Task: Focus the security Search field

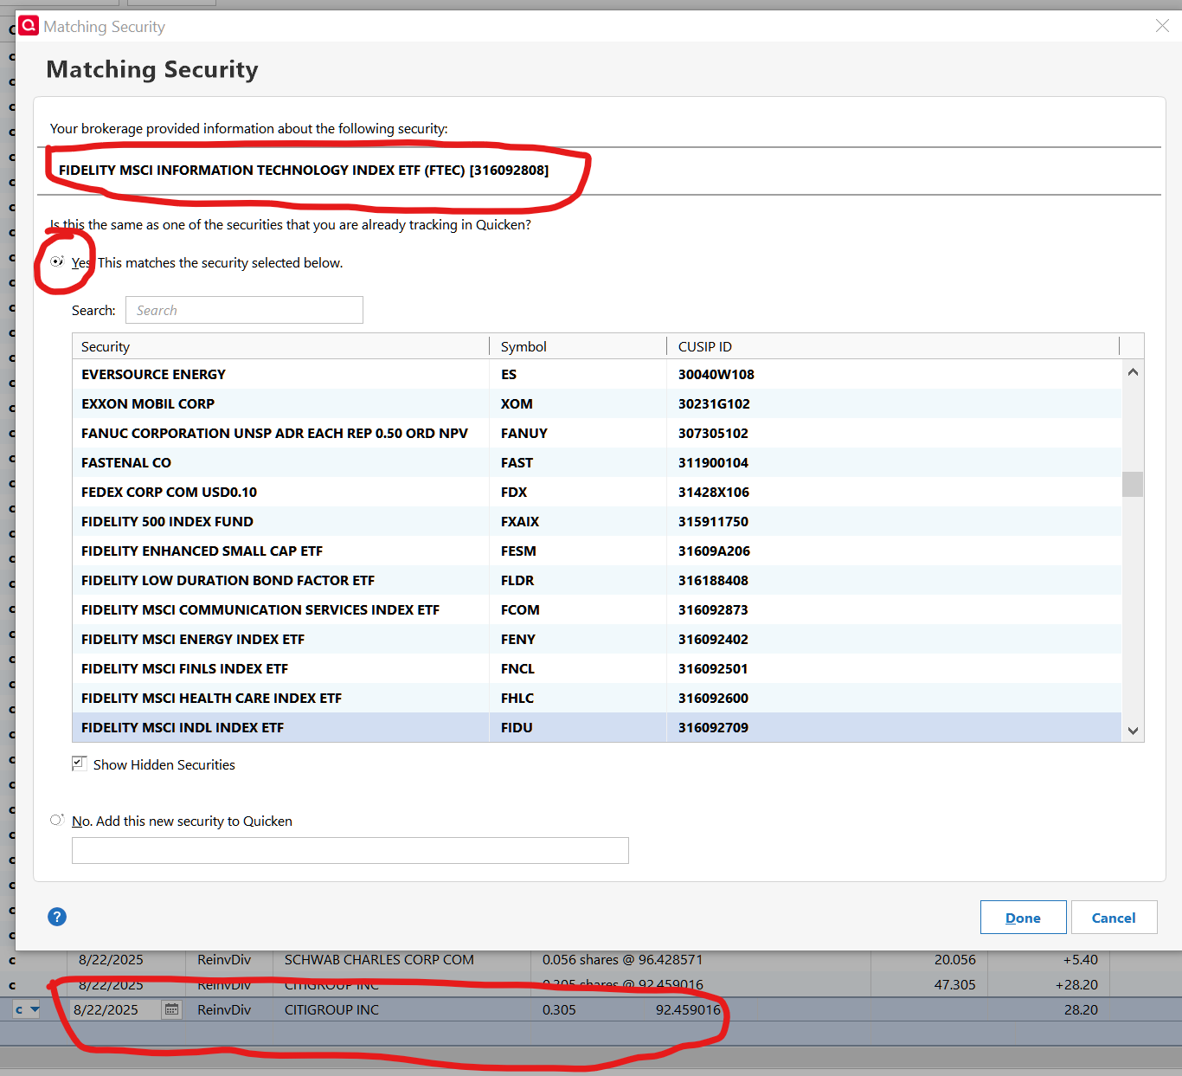Action: point(244,310)
